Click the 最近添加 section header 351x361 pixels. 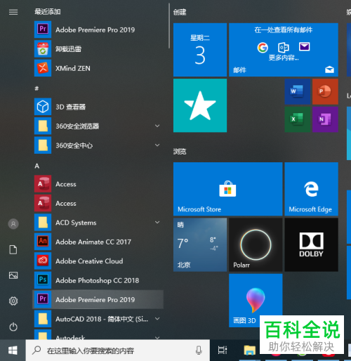[x=48, y=12]
